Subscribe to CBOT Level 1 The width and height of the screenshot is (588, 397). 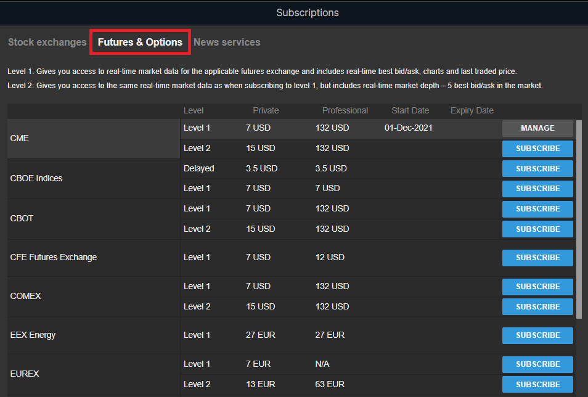click(x=537, y=209)
